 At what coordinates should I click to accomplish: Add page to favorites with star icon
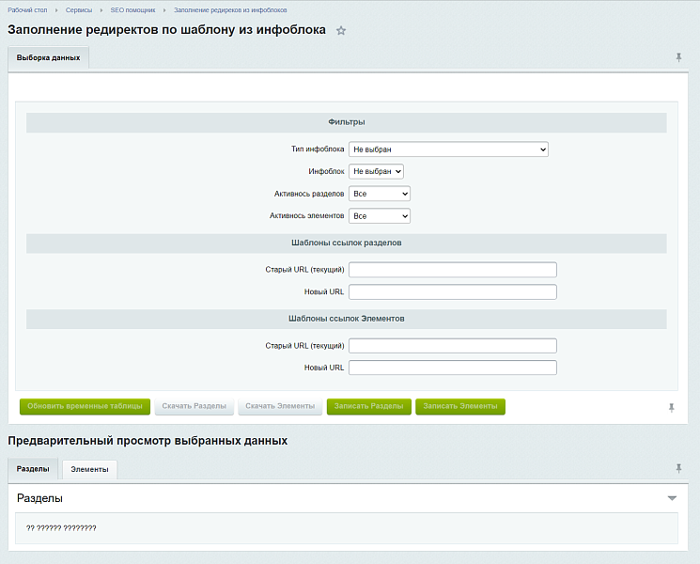click(x=341, y=31)
